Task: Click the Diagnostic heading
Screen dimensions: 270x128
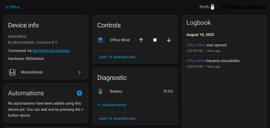Action: [x=112, y=78]
